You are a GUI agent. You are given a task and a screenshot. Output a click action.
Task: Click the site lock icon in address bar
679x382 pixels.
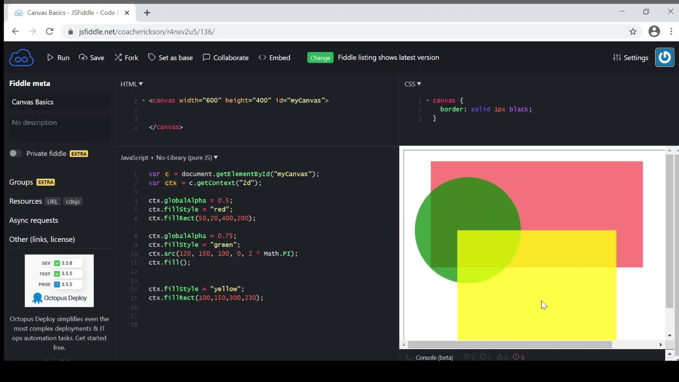pos(71,32)
